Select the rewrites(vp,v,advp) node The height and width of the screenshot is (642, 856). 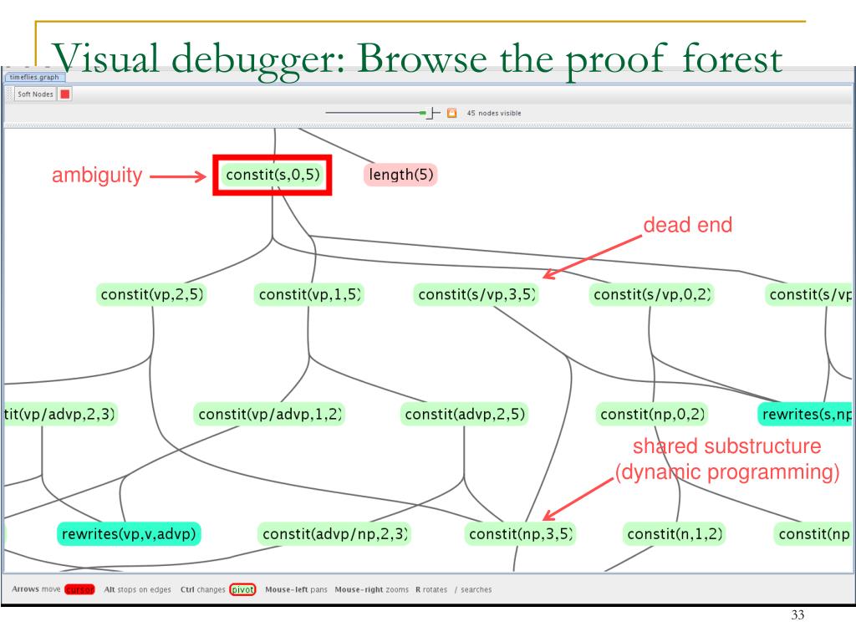tap(129, 534)
